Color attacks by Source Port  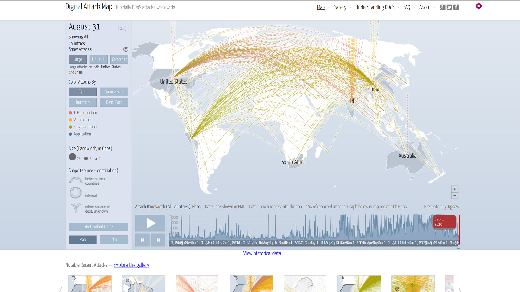(x=114, y=92)
